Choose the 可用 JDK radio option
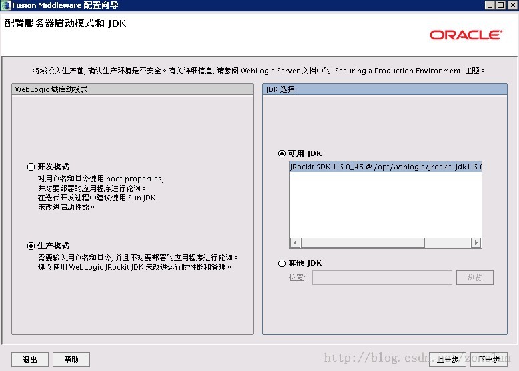This screenshot has height=371, width=519. [x=282, y=154]
